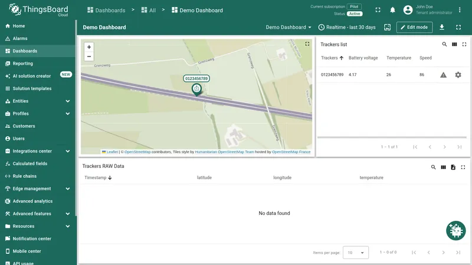Screen dimensions: 472x265
Task: Click the tracker map marker pin
Action: (196, 90)
